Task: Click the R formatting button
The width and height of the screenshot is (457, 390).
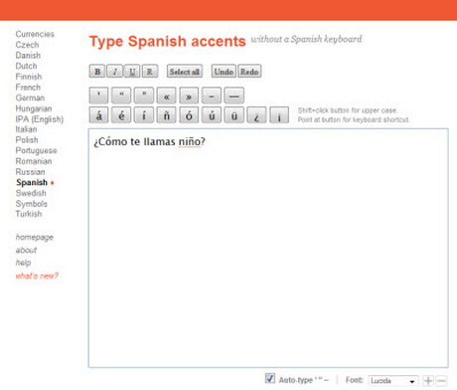Action: click(x=150, y=72)
